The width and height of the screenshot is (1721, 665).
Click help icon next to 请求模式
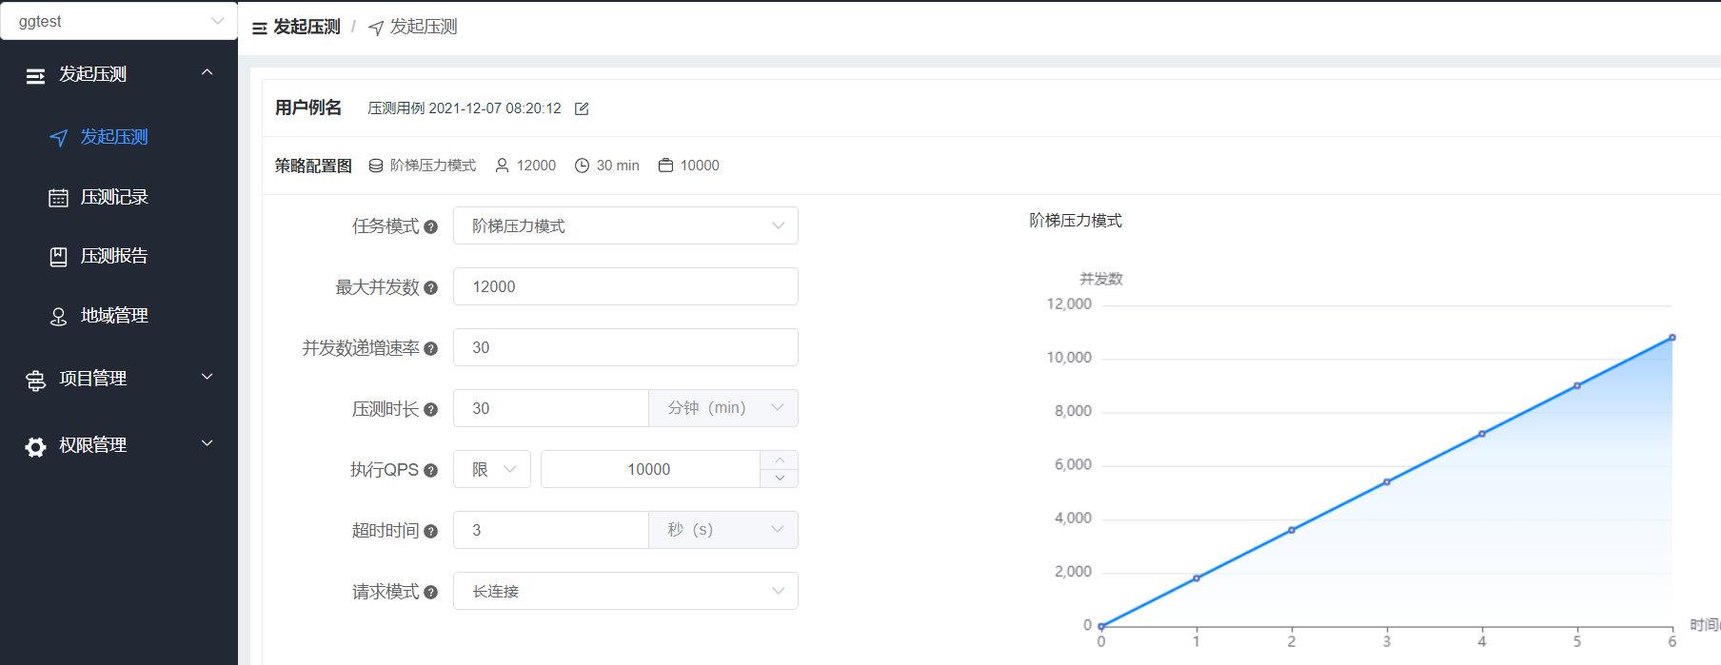[x=430, y=593]
